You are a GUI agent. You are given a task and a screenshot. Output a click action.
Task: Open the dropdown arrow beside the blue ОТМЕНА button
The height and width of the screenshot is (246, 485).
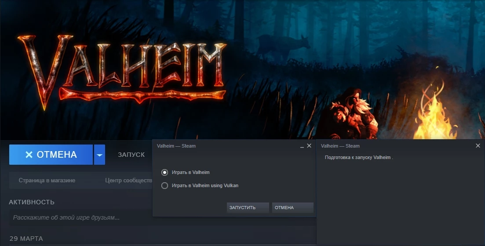tap(100, 155)
